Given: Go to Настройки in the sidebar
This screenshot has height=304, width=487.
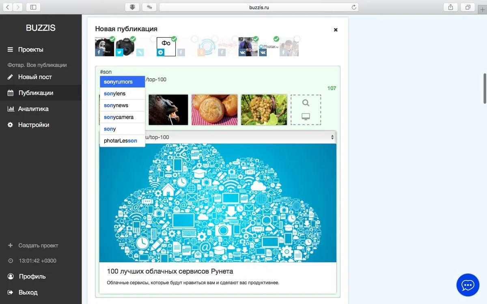Looking at the screenshot, I should [34, 125].
